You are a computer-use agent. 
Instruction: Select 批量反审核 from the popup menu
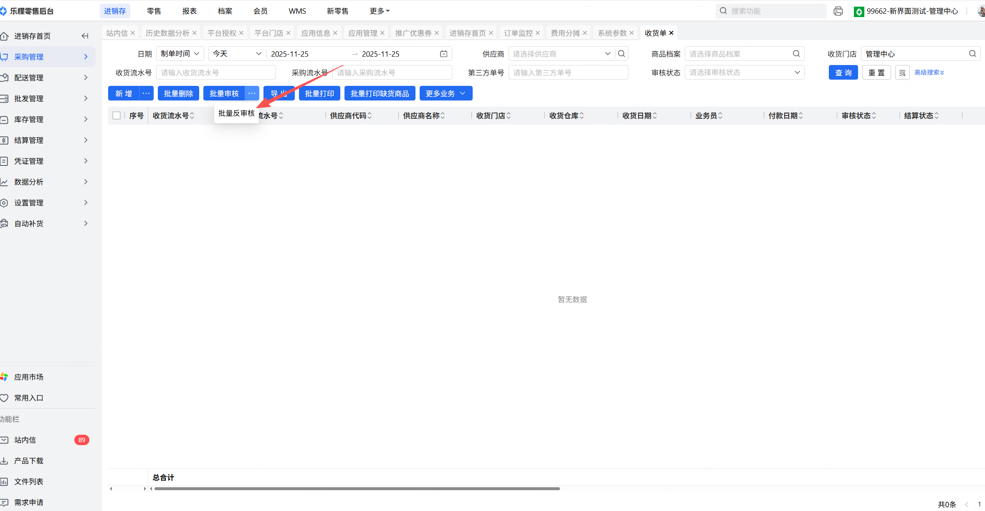point(236,113)
